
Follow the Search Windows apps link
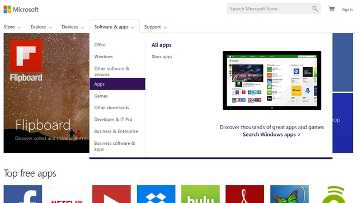pyautogui.click(x=271, y=135)
